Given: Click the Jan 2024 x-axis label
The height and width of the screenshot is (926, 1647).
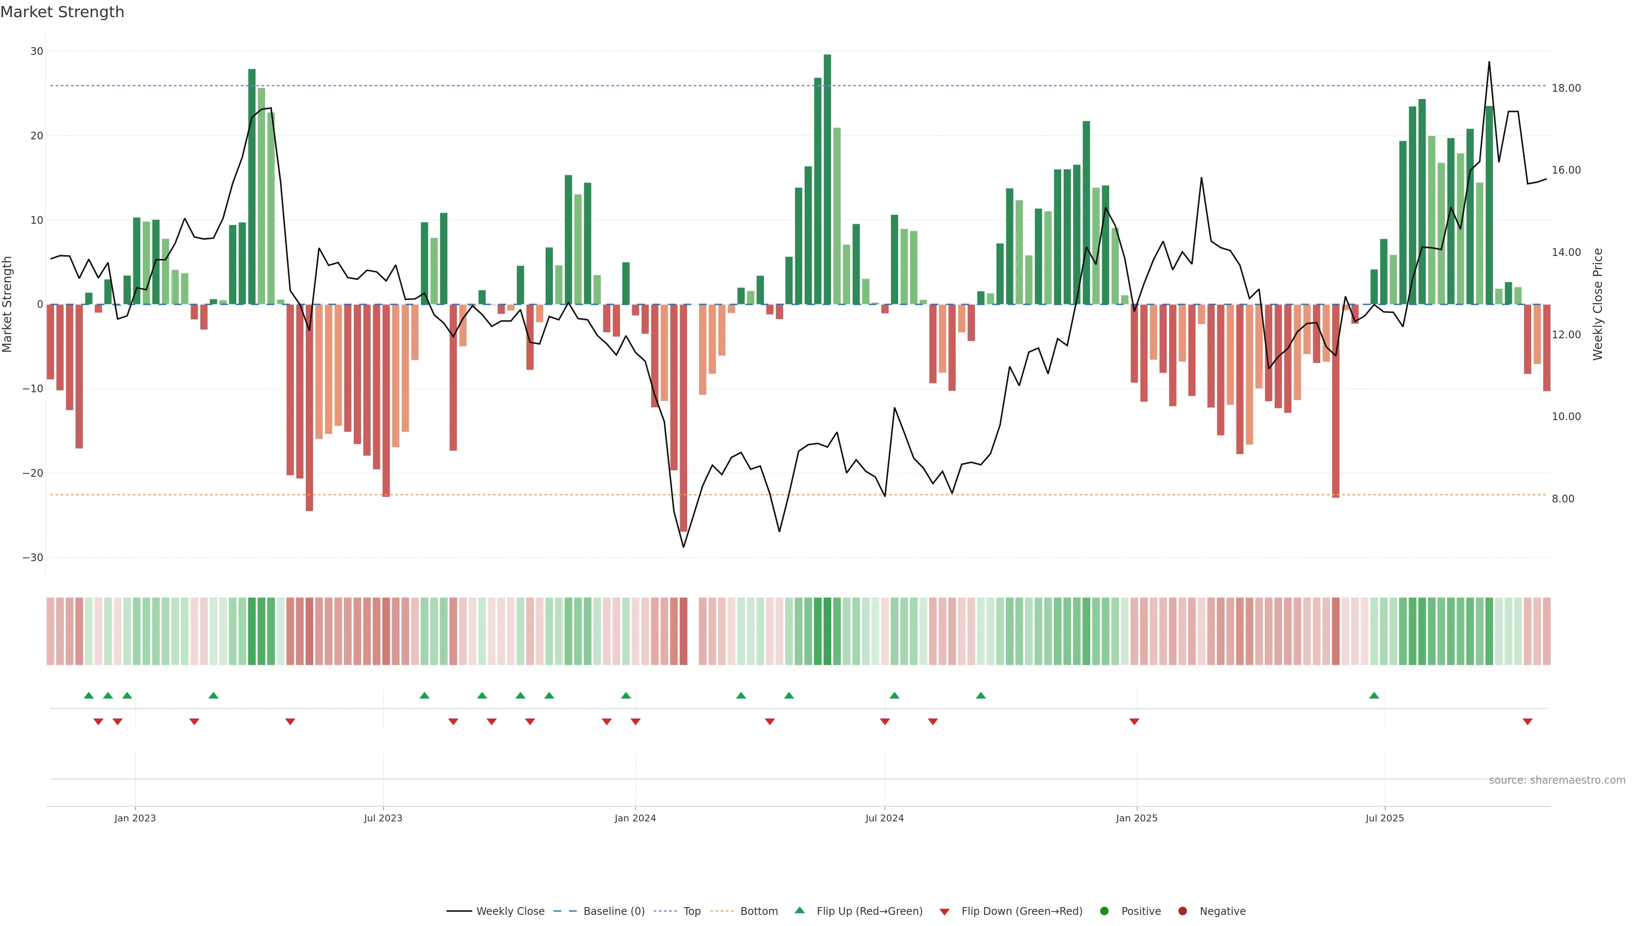Looking at the screenshot, I should (x=635, y=818).
